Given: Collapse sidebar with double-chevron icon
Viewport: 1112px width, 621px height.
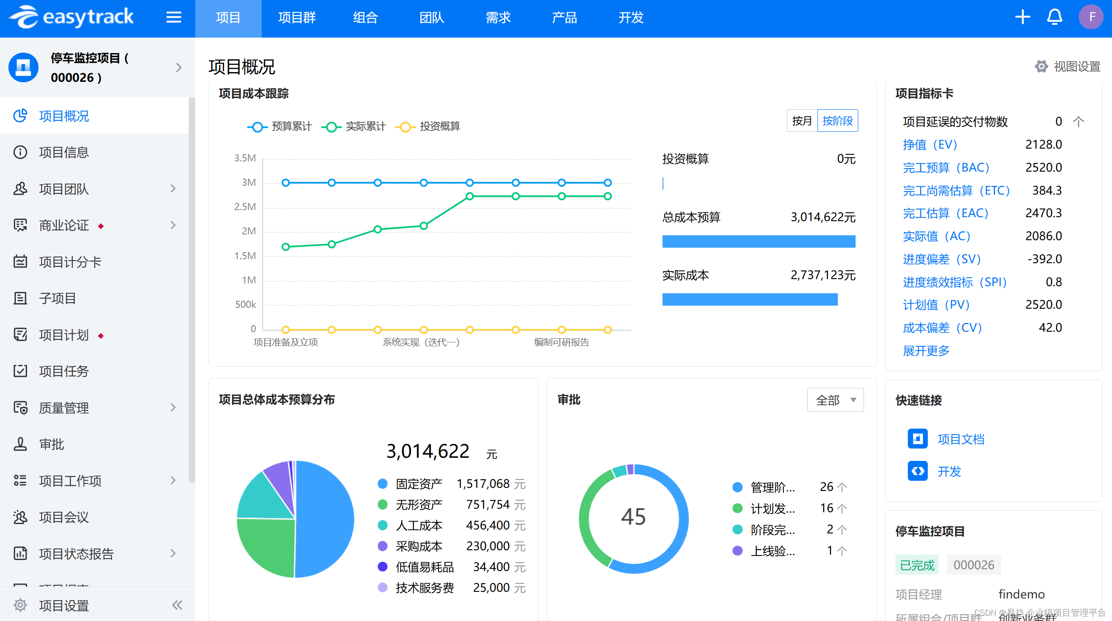Looking at the screenshot, I should click(177, 605).
